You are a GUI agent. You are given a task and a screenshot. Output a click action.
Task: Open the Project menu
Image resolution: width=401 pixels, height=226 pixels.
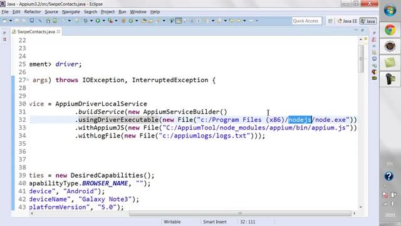[108, 12]
